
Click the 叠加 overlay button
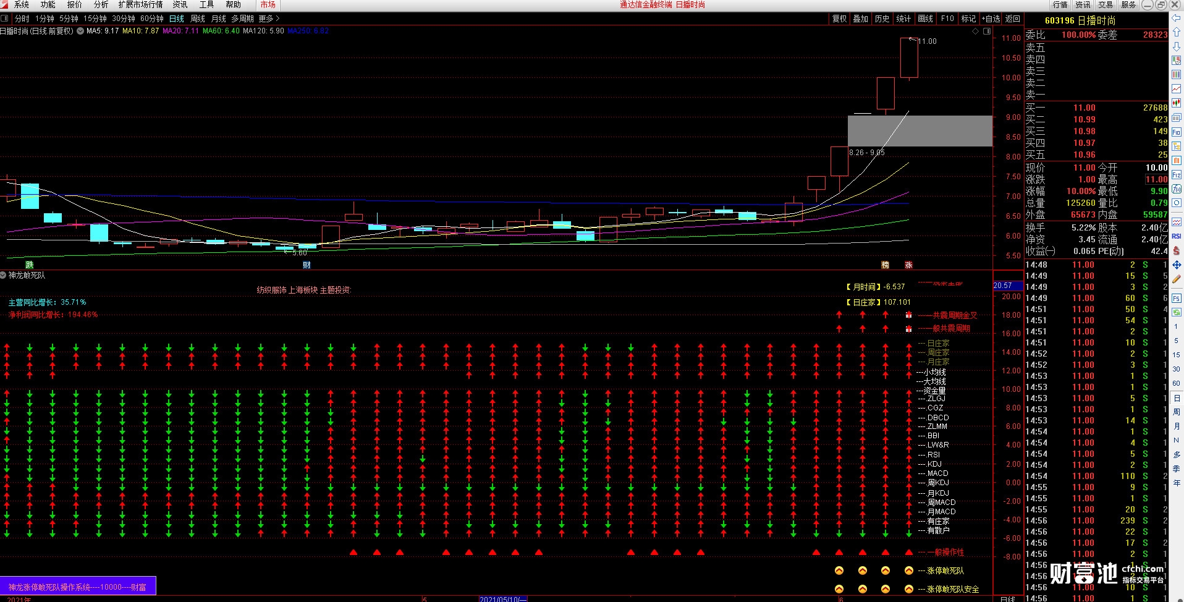(x=861, y=19)
